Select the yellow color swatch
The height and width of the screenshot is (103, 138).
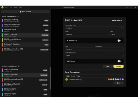pos(113,79)
